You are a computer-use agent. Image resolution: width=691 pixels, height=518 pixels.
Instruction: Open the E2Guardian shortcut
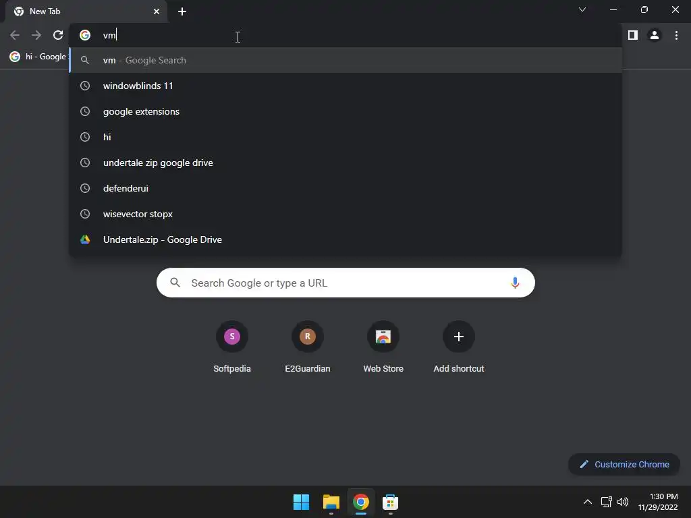(x=308, y=348)
